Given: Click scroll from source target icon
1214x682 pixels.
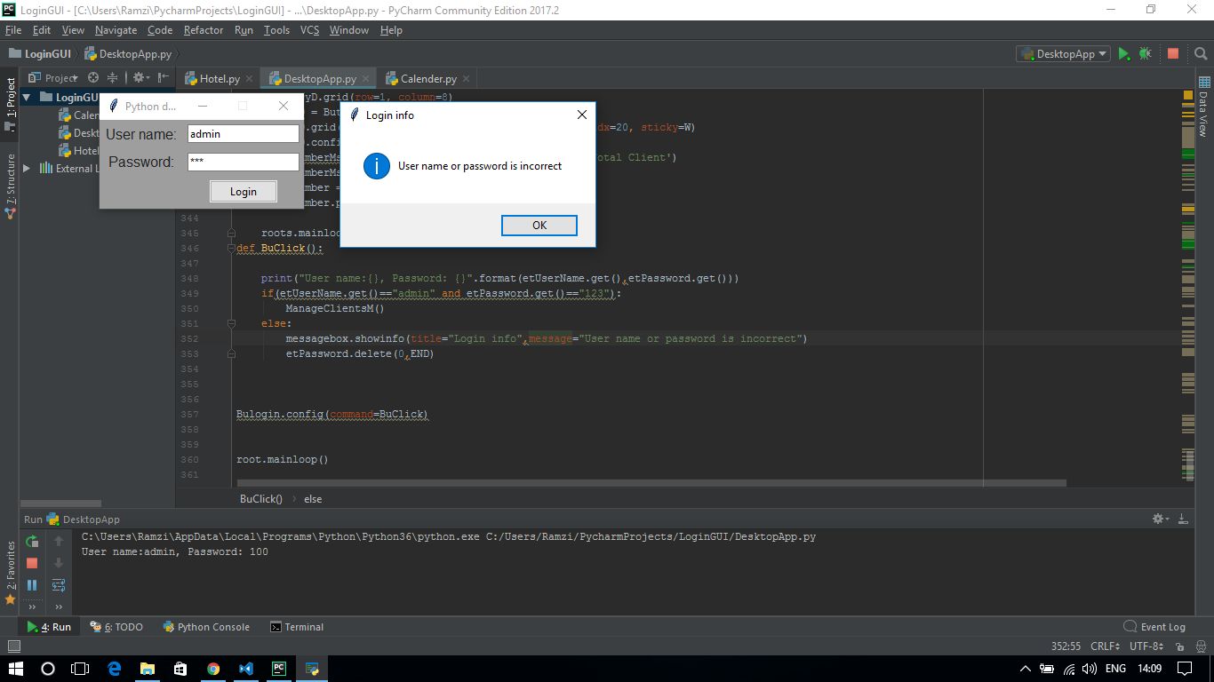Looking at the screenshot, I should pos(93,78).
